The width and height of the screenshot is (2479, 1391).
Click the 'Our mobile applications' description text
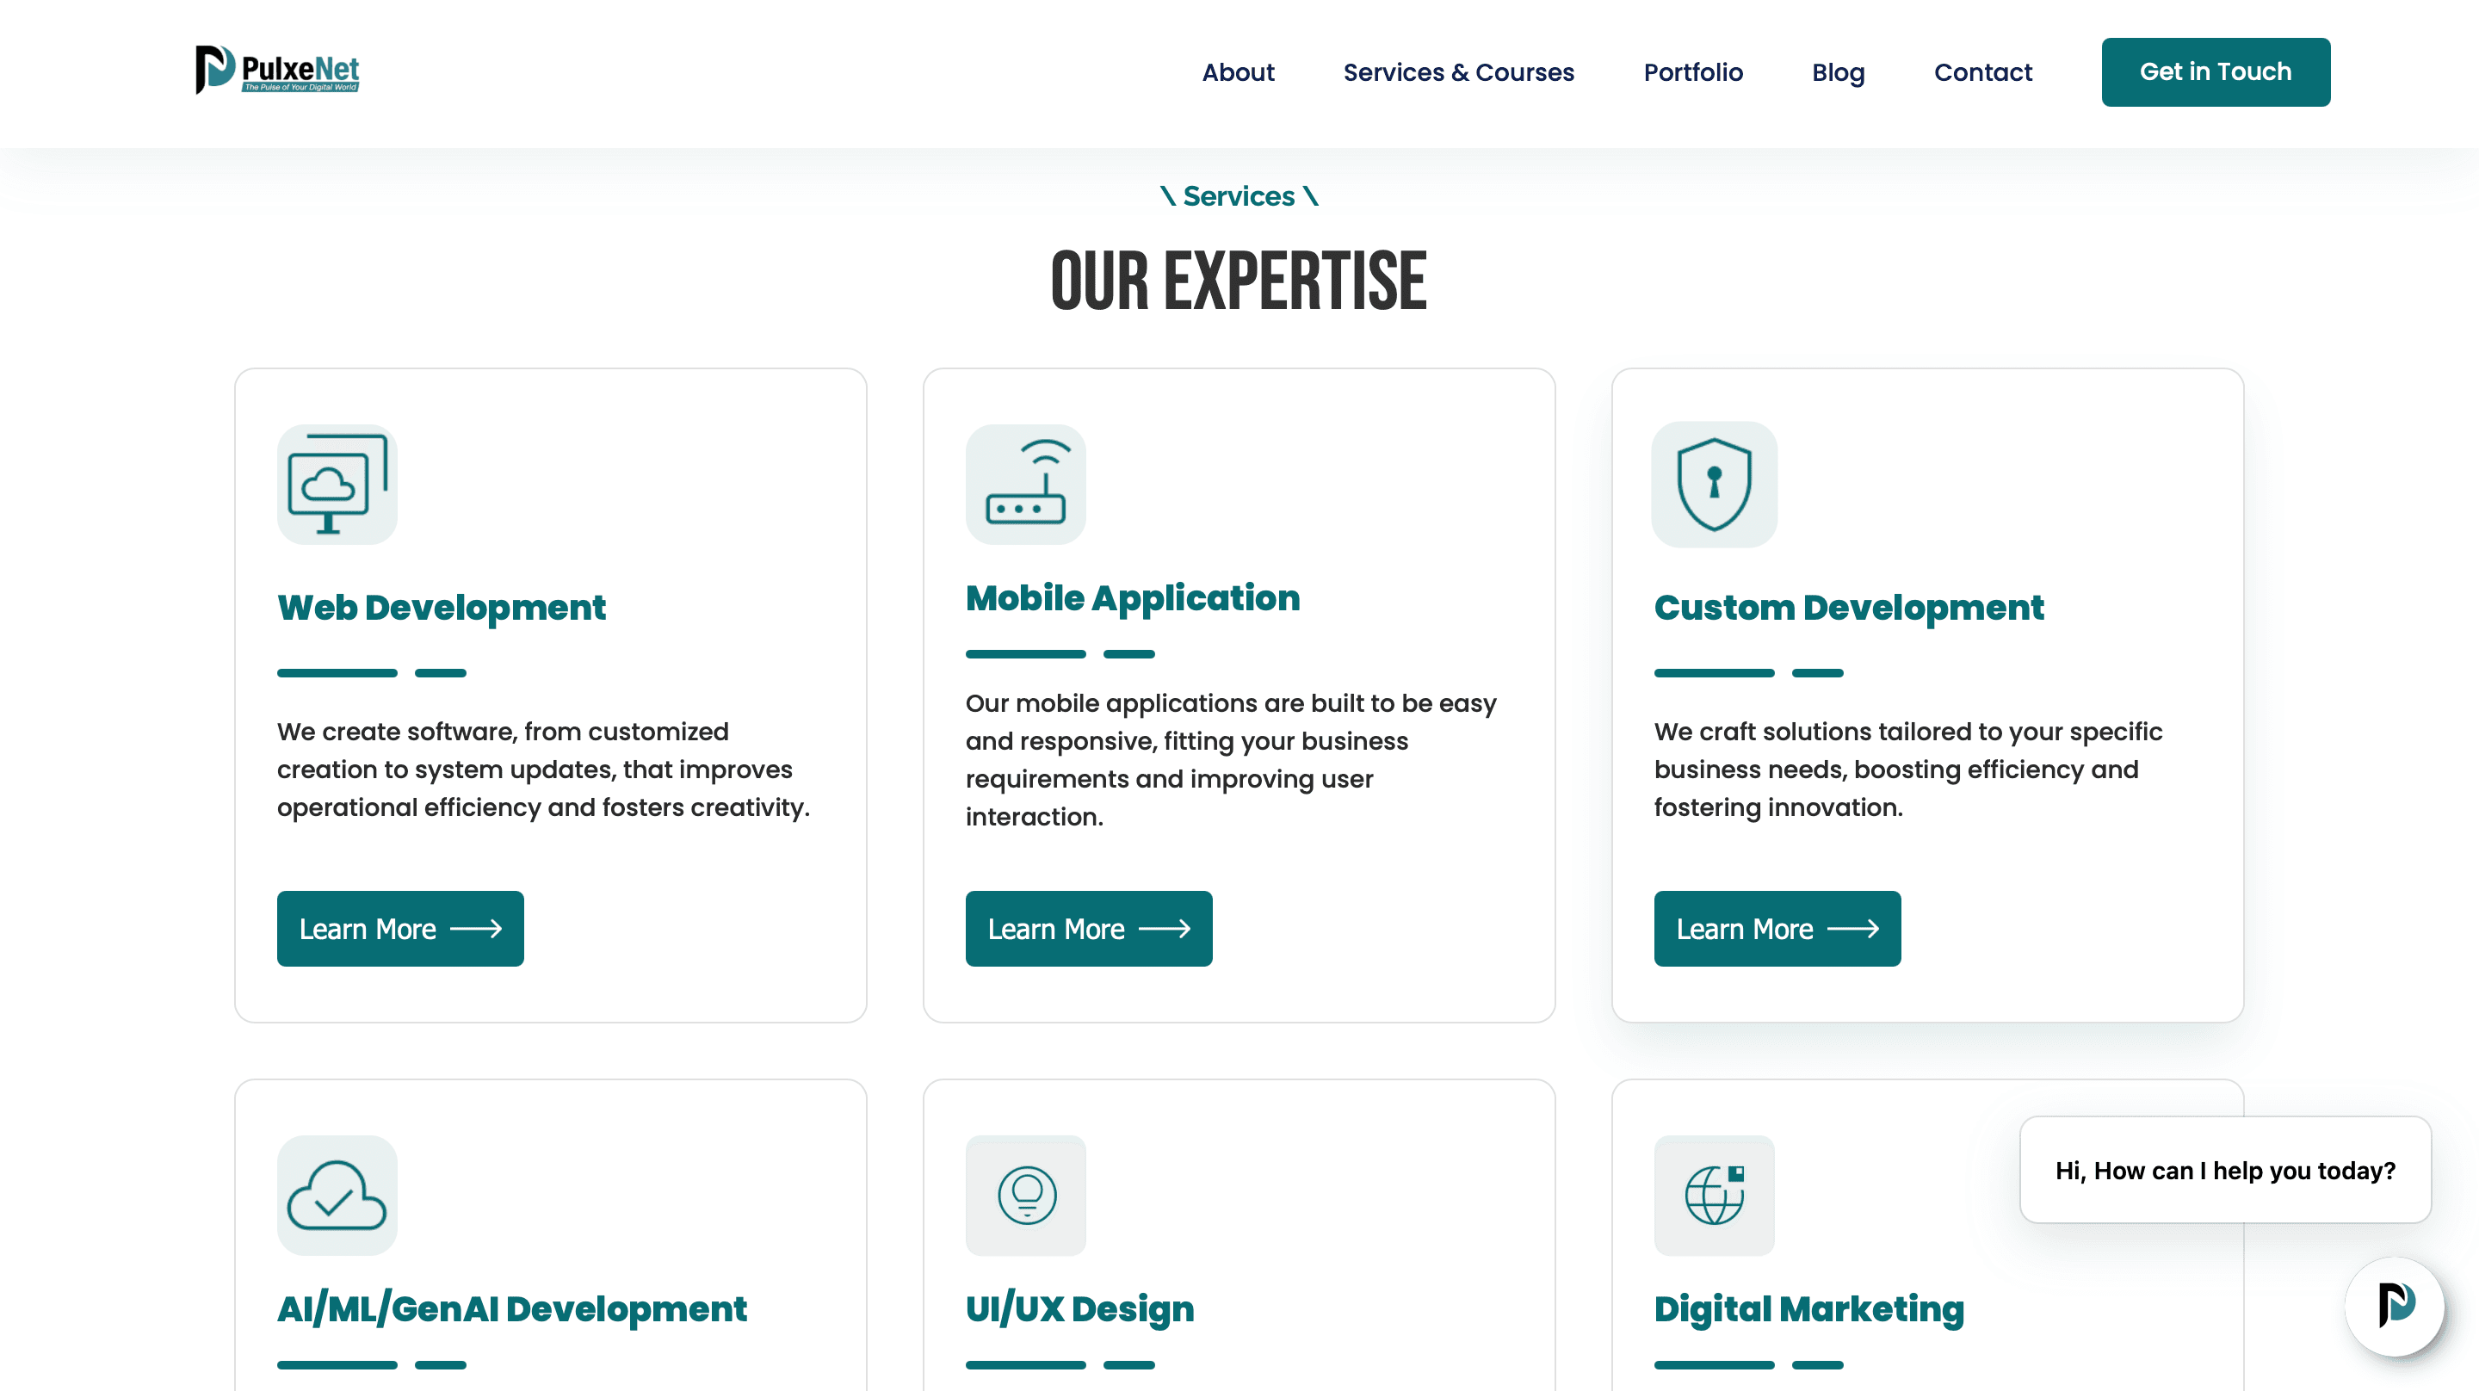pos(1231,759)
